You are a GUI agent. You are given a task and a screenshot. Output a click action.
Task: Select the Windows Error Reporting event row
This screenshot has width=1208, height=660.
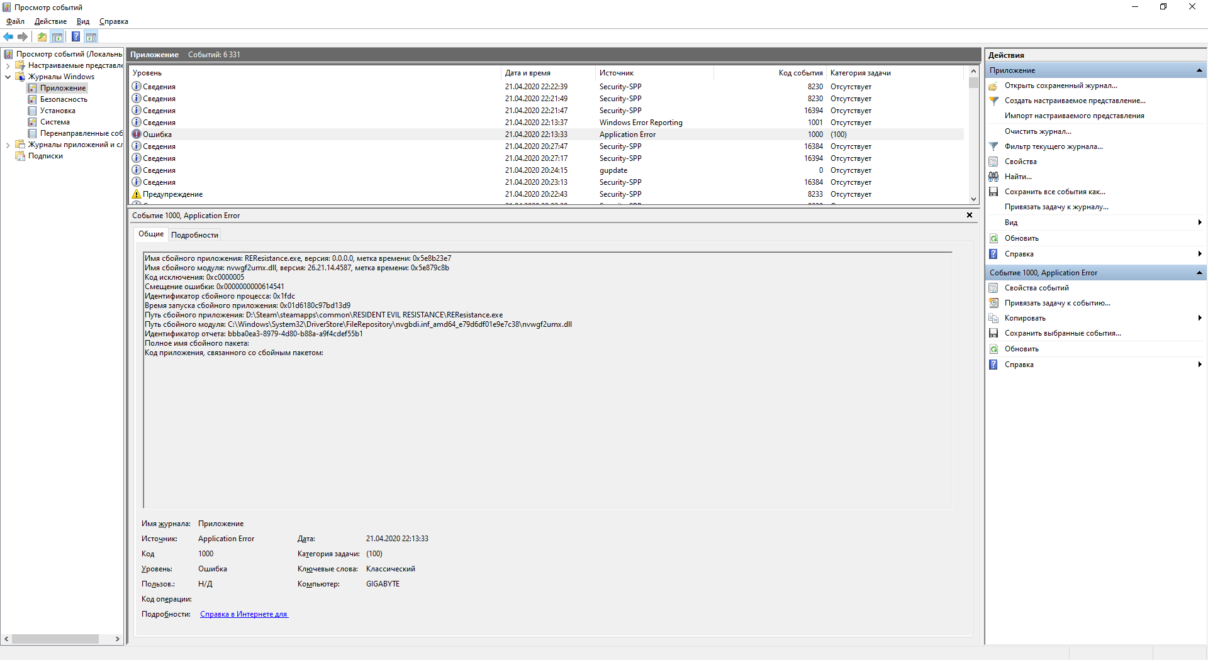(x=547, y=123)
